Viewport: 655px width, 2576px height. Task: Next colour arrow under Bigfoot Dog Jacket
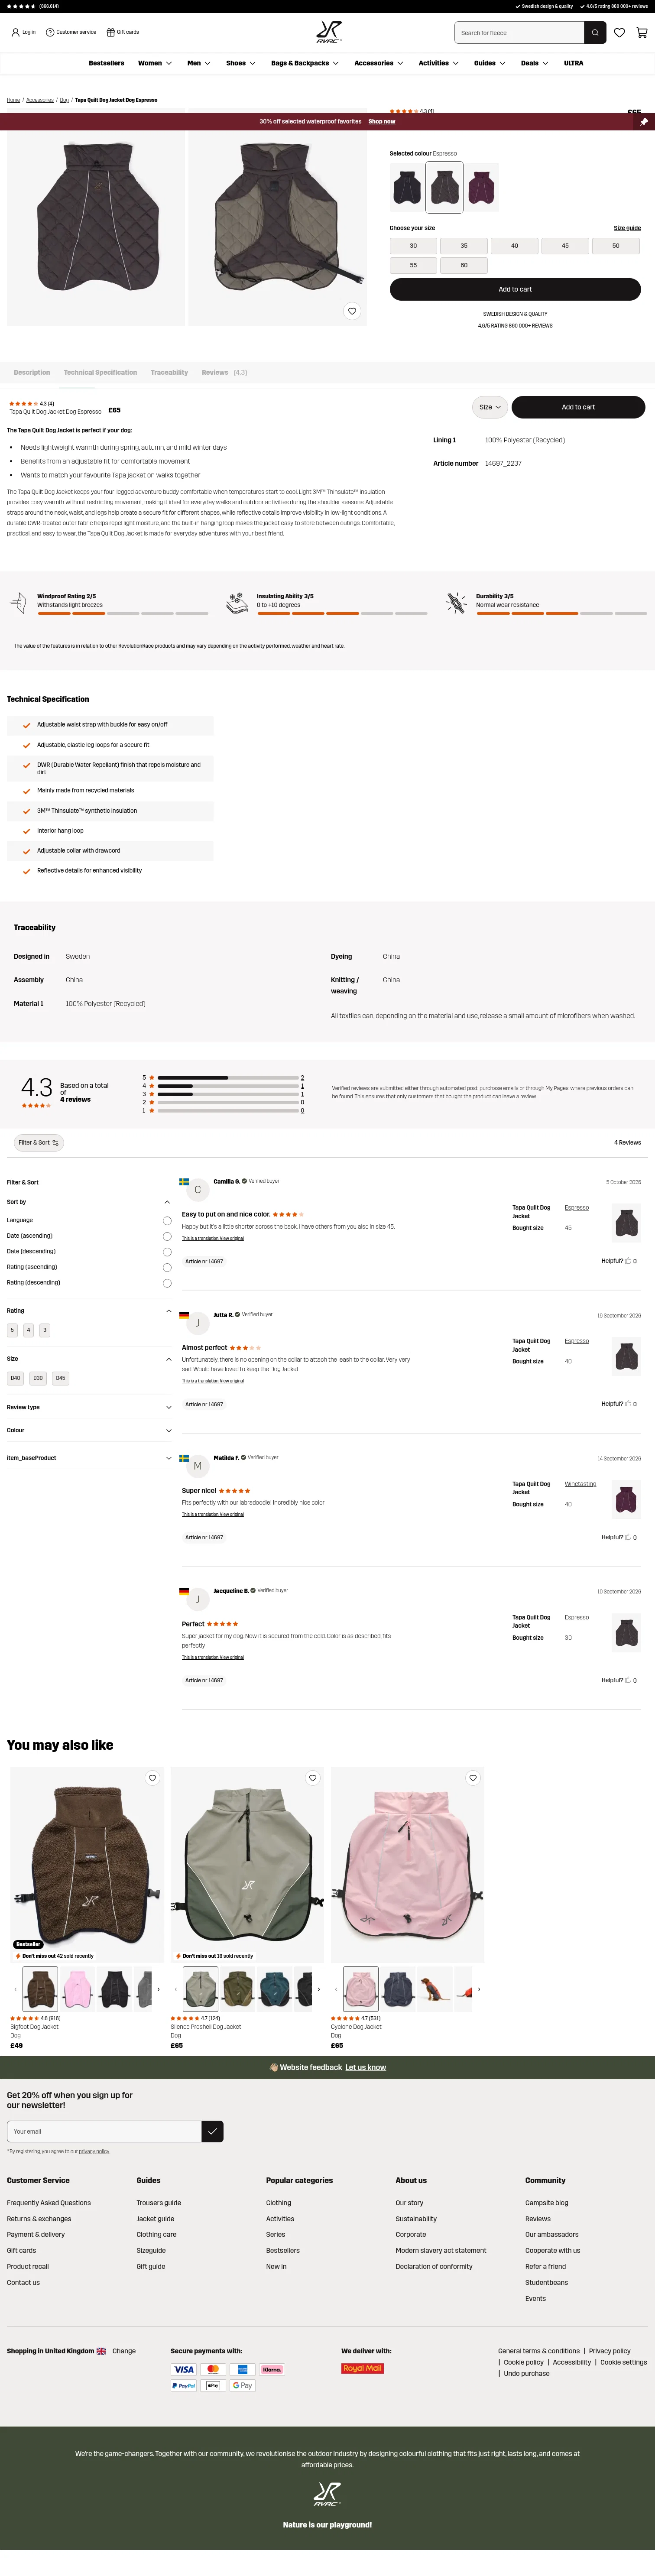pyautogui.click(x=158, y=1989)
